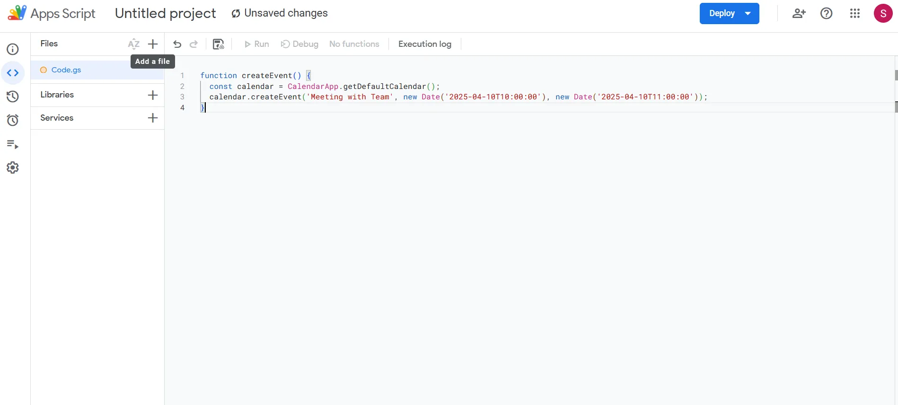Rename the Untitled project title
The image size is (898, 405).
165,13
